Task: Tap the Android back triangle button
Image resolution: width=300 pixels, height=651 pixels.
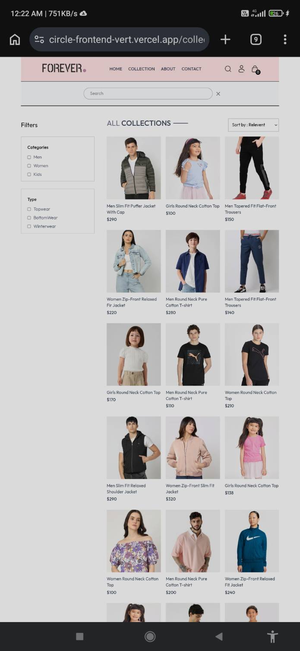Action: pos(219,636)
